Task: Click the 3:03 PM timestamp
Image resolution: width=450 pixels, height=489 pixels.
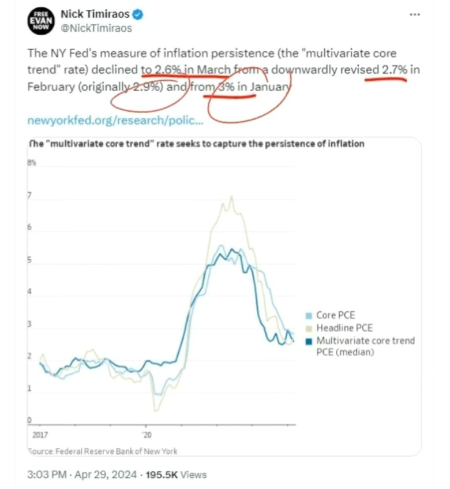Action: 47,475
